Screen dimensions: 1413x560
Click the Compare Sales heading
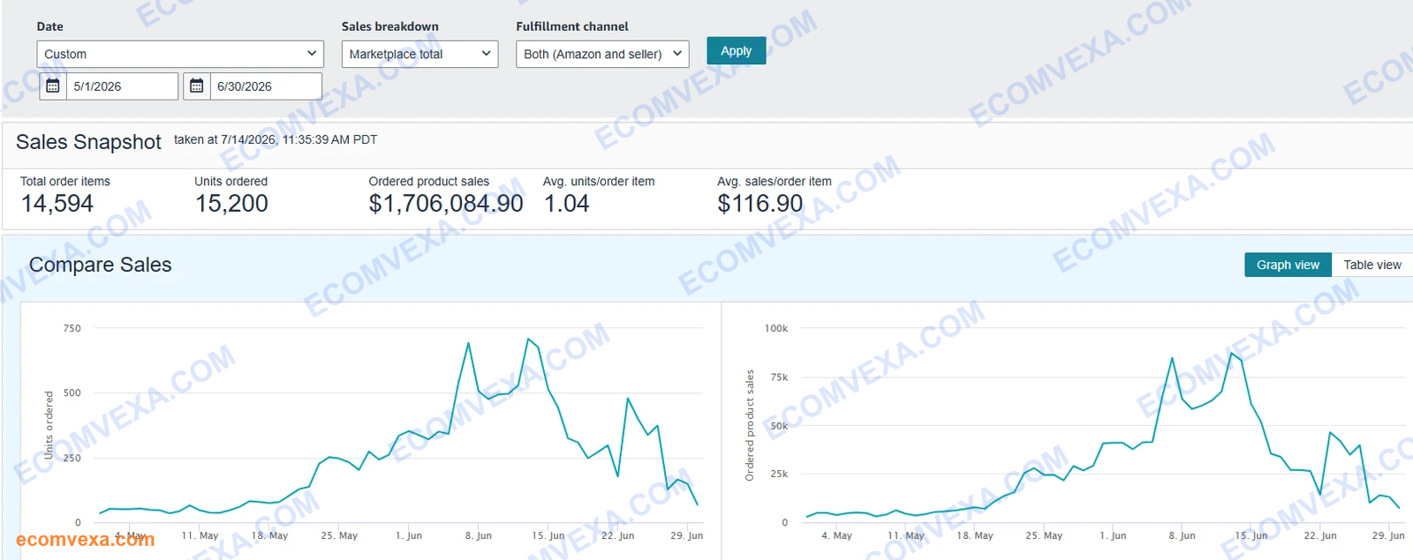[101, 265]
